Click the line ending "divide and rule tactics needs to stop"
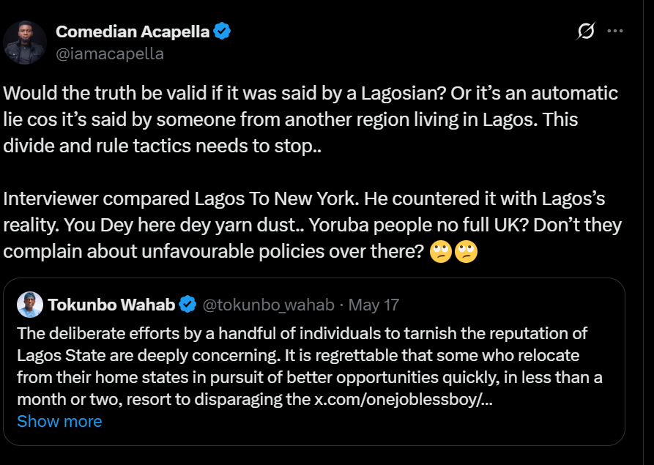The height and width of the screenshot is (465, 654). (162, 144)
